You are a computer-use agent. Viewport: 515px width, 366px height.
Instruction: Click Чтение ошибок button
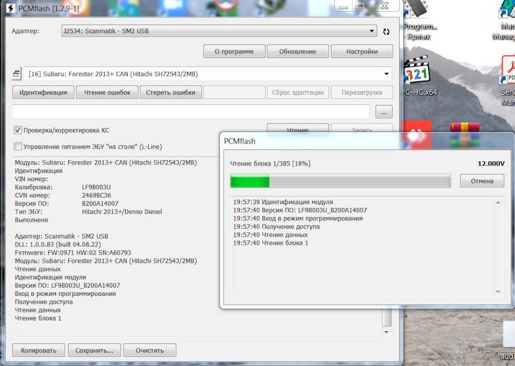[107, 93]
